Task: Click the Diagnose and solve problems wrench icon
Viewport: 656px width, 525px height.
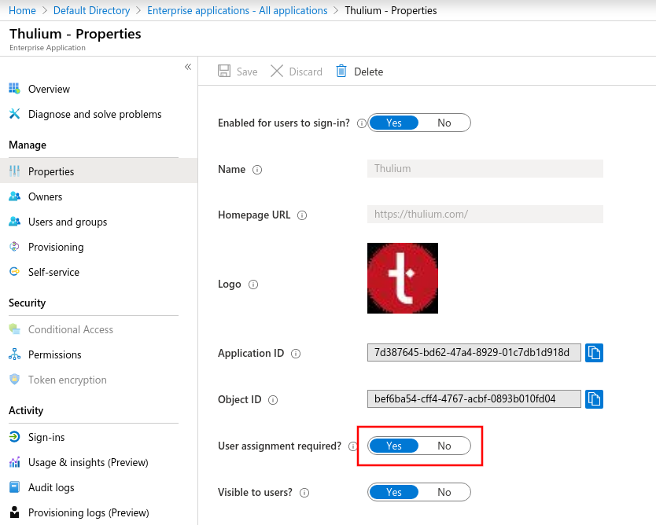Action: [x=14, y=114]
